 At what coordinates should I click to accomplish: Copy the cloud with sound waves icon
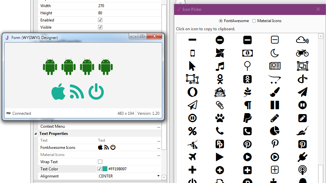302,40
